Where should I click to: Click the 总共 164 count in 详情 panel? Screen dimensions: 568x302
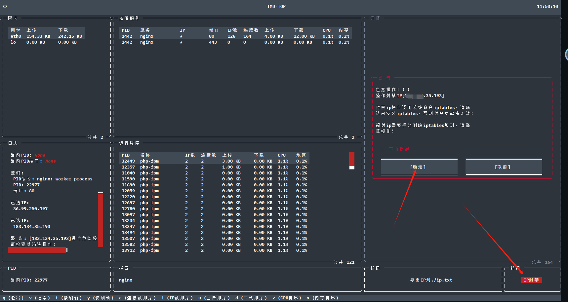click(542, 262)
